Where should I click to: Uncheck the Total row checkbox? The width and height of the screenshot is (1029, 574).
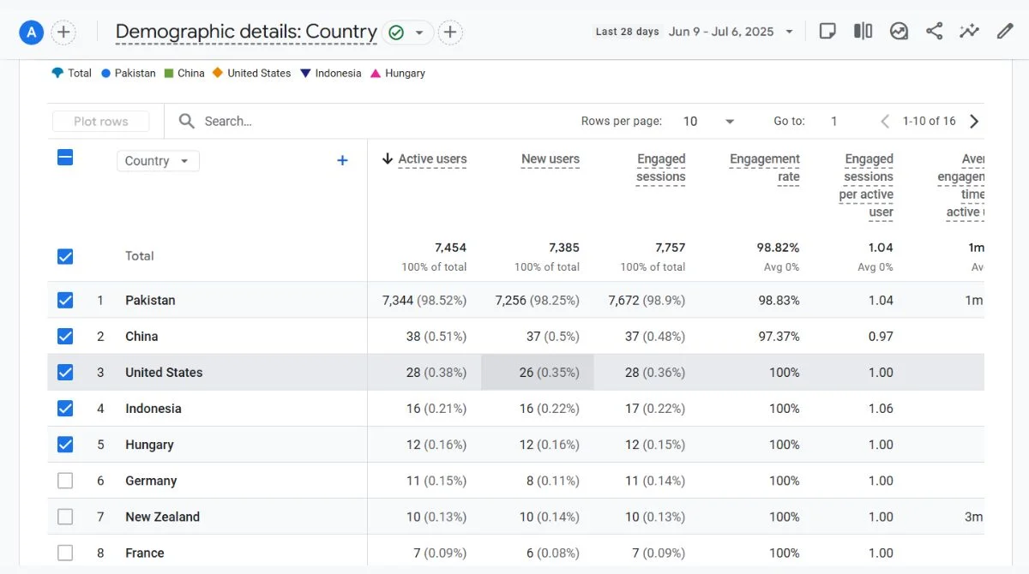click(x=65, y=256)
